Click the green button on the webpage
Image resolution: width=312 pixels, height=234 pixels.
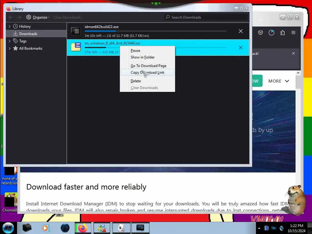[x=257, y=81]
